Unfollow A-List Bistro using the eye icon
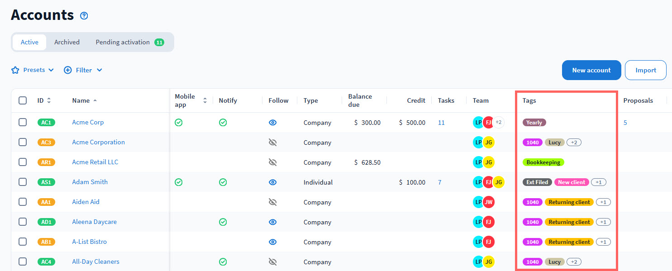This screenshot has width=672, height=271. (x=272, y=242)
